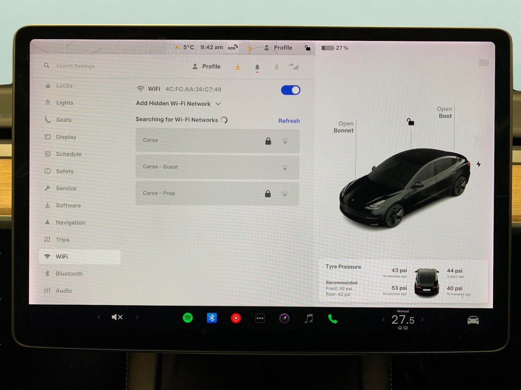The height and width of the screenshot is (390, 521).
Task: Open the rear camera view icon
Action: click(x=284, y=318)
